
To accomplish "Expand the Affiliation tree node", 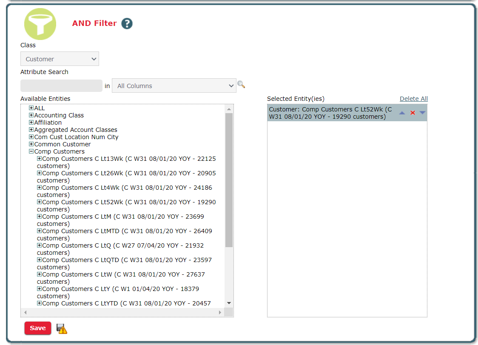I will (31, 123).
